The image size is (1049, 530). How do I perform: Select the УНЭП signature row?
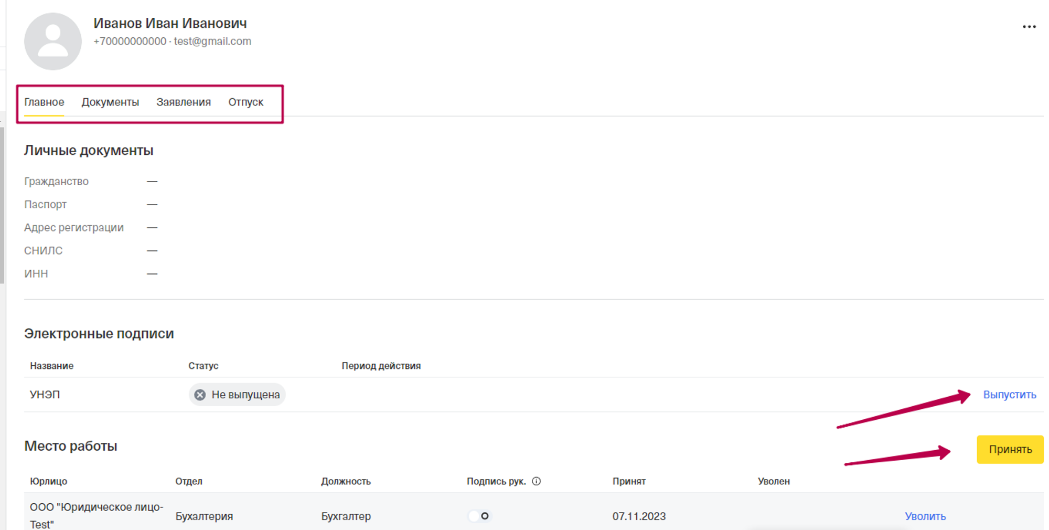coord(45,395)
